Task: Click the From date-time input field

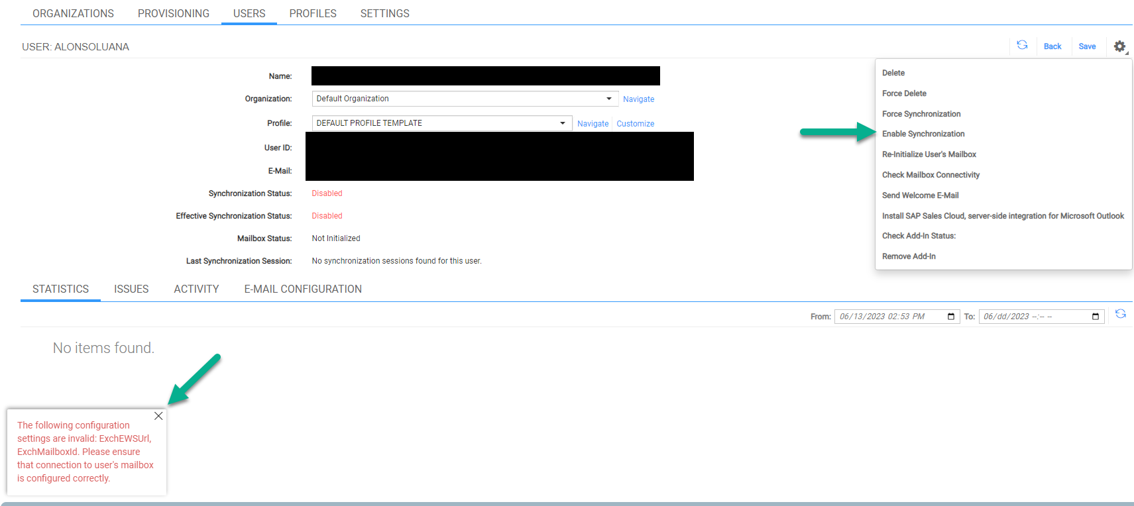Action: pyautogui.click(x=897, y=317)
